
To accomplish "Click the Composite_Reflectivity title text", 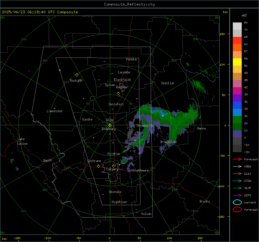I will [x=129, y=4].
